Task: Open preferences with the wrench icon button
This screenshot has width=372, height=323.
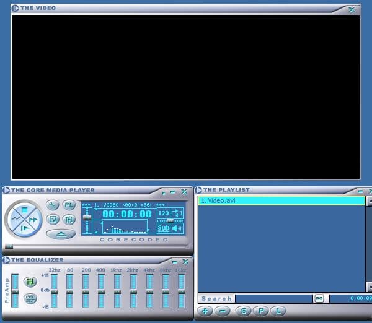Action: (53, 205)
